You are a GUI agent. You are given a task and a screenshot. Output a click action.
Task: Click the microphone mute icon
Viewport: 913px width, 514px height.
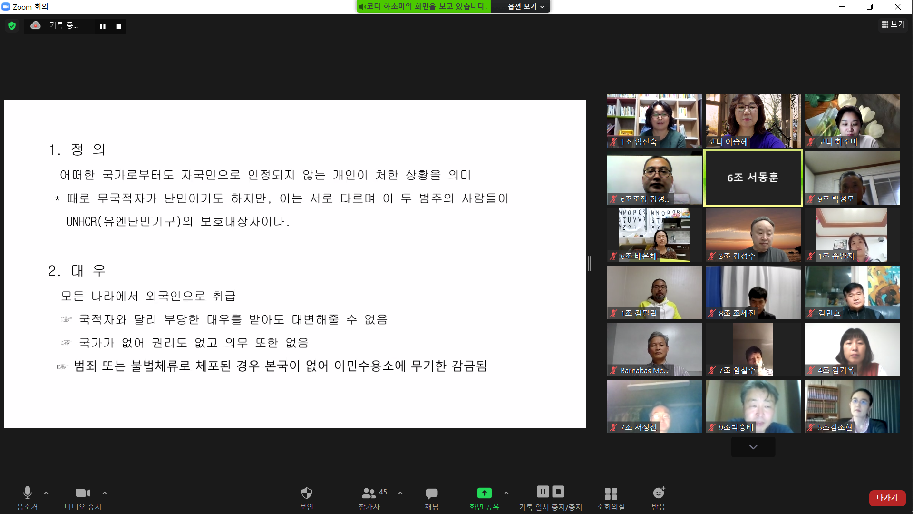27,493
